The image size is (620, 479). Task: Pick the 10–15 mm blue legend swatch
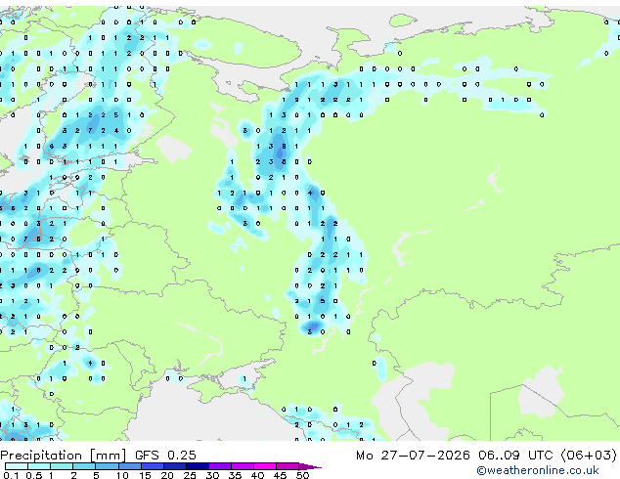pos(130,466)
